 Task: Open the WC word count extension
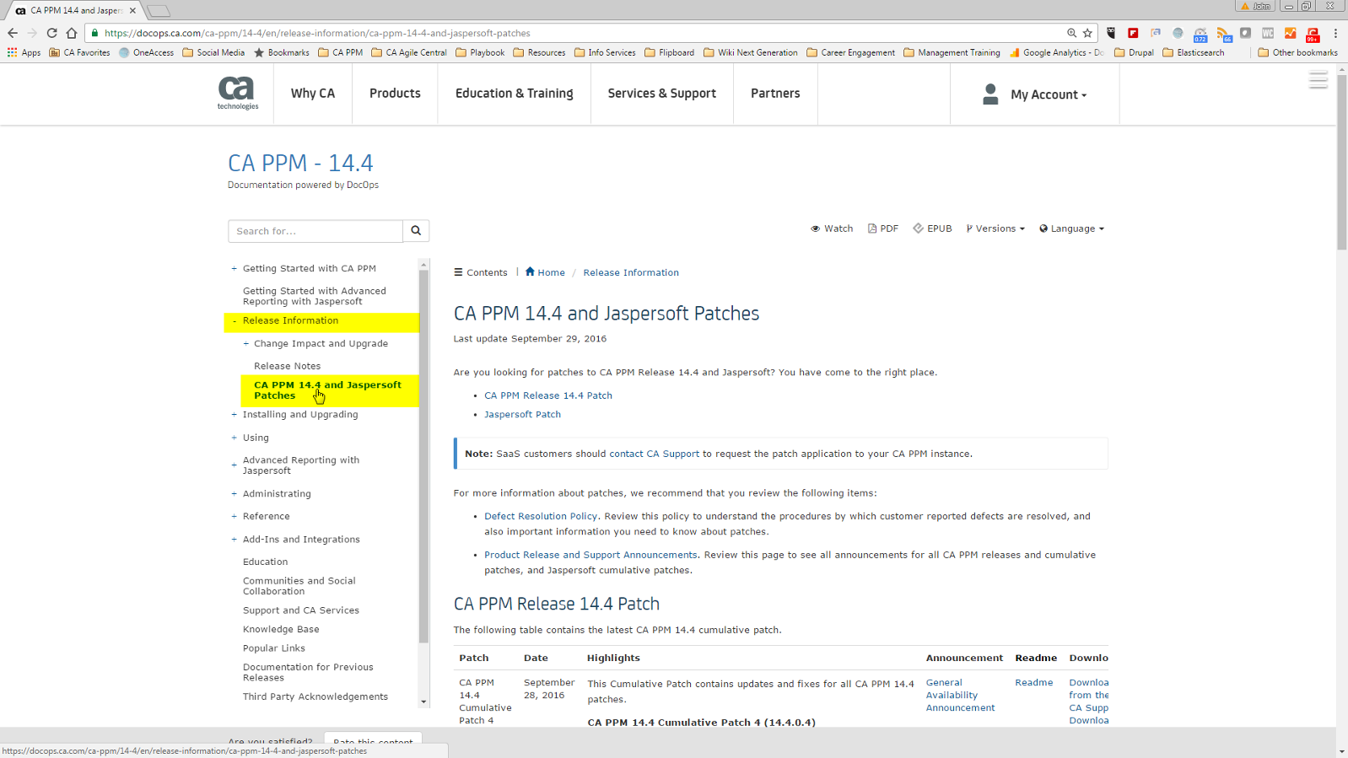coord(1268,33)
